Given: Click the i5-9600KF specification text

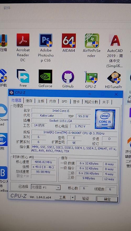Looking at the screenshot, I should coord(74,133).
